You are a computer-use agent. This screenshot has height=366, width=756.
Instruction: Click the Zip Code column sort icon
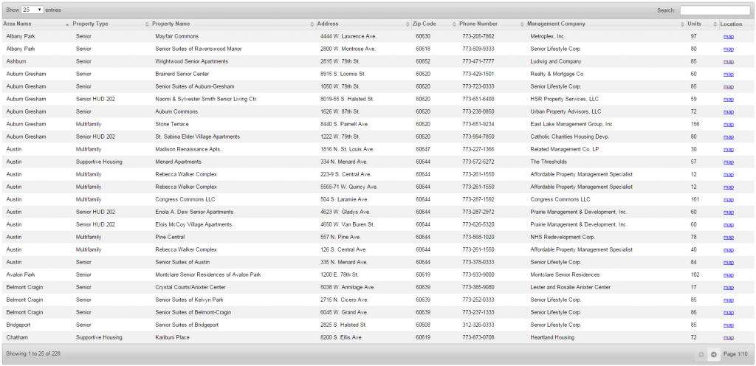[x=453, y=24]
